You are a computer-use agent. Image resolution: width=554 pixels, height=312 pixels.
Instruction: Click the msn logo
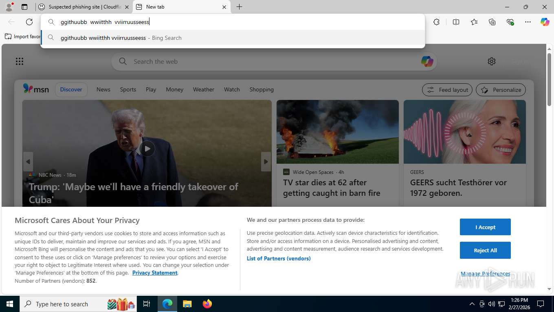coord(36,89)
